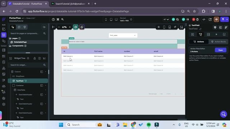Screen dimensions: 230x129
Task: Switch to the Action Blocks tab
Action: pyautogui.click(x=218, y=42)
